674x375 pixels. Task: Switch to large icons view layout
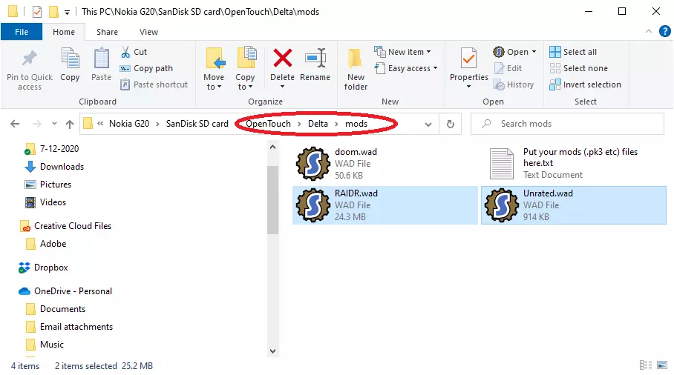(662, 365)
